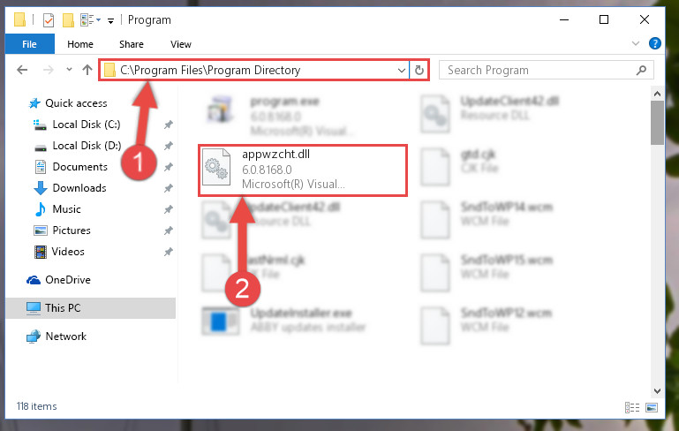Open Downloads in the sidebar
The image size is (679, 431).
(70, 188)
